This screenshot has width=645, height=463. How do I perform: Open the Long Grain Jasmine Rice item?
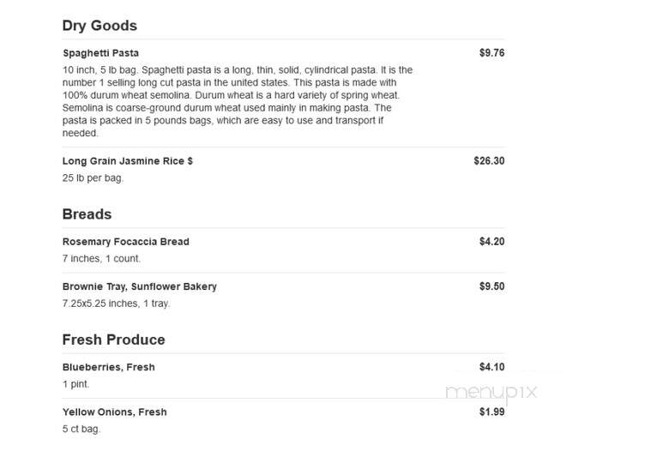pyautogui.click(x=128, y=161)
